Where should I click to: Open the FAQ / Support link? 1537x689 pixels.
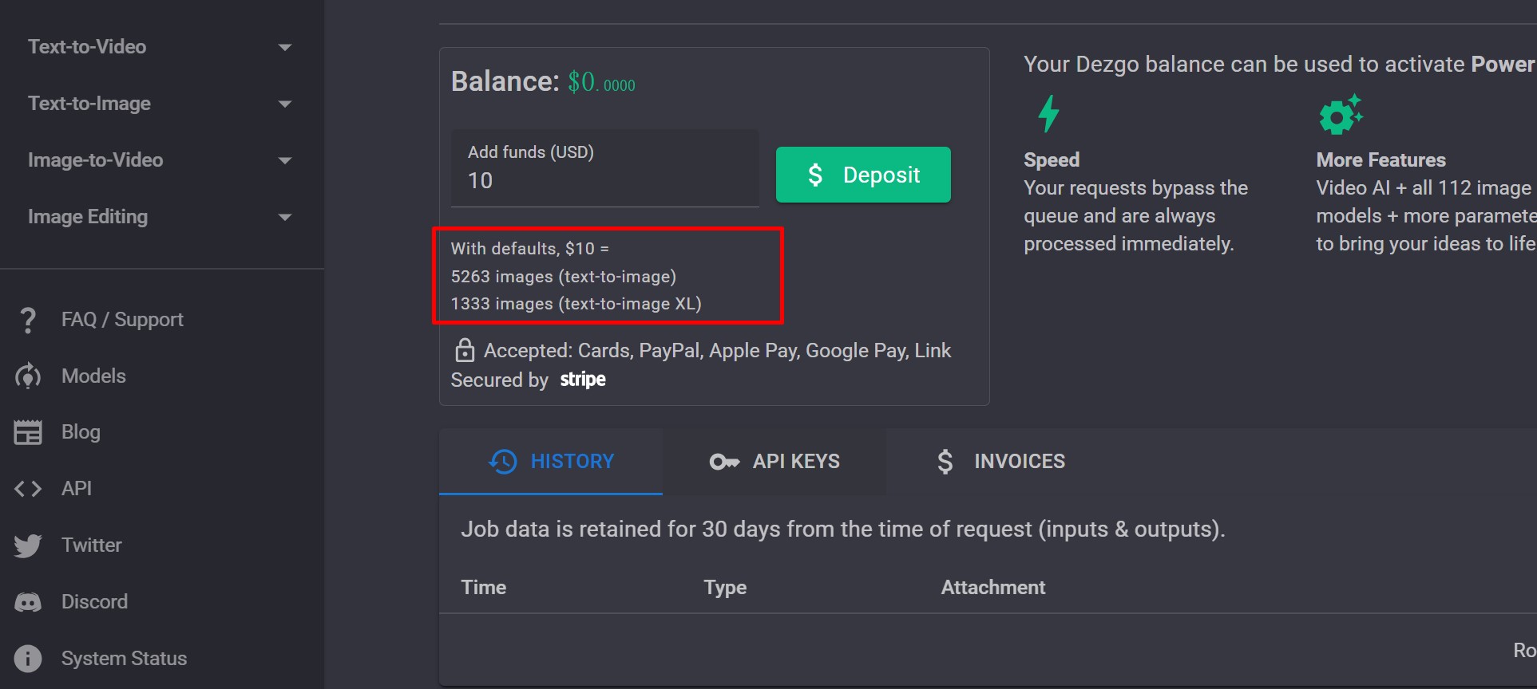pos(122,320)
